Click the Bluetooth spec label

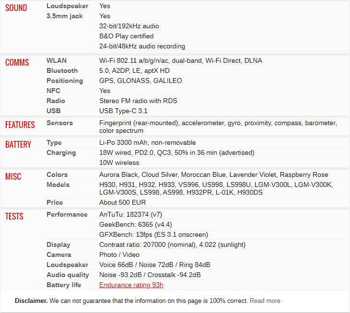62,71
